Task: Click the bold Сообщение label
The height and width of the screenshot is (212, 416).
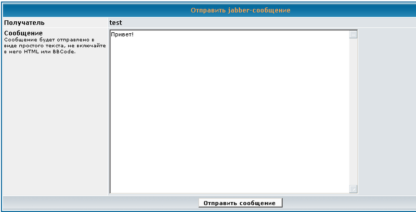Action: click(23, 33)
